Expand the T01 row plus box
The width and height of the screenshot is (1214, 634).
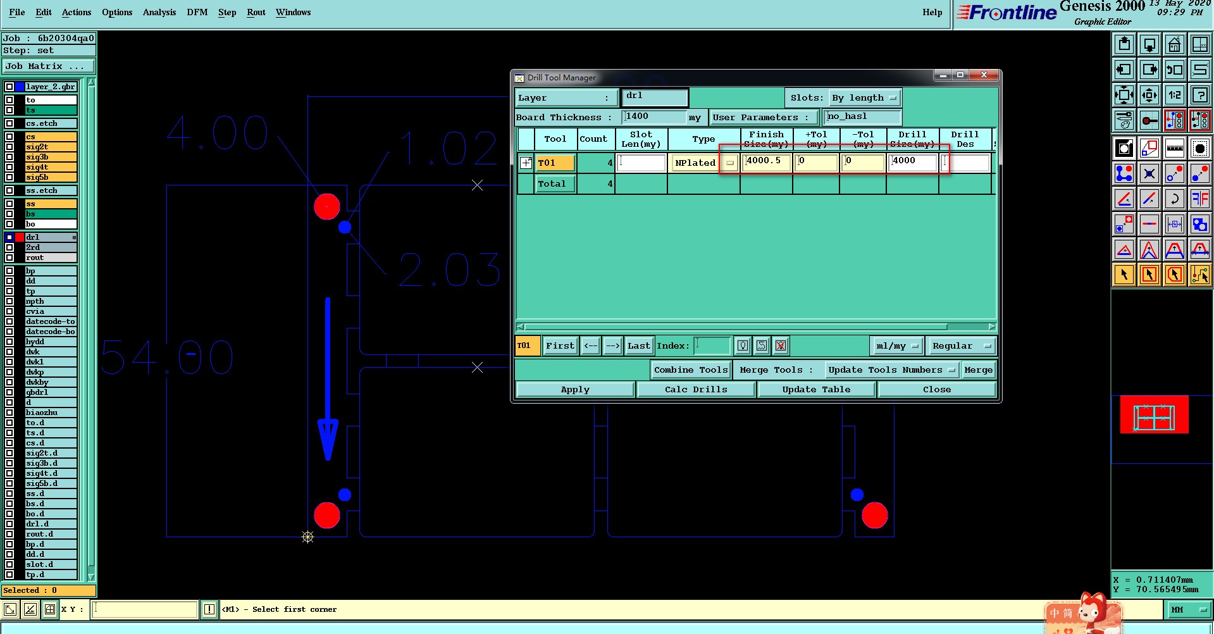point(526,163)
